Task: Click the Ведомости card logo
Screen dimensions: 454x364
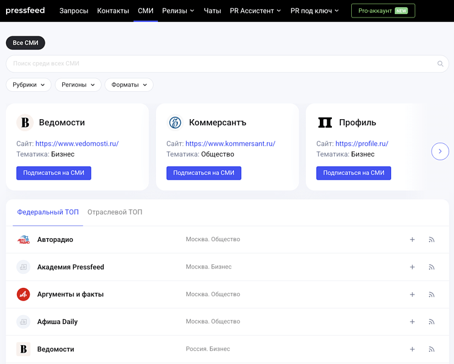Action: tap(25, 123)
